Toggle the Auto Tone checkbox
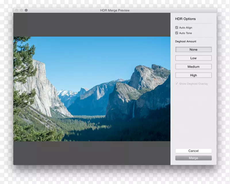Screen dimensions: 230x184 (177, 33)
